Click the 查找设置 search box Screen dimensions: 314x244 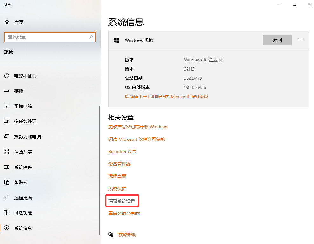point(50,37)
